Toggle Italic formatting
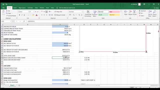Viewport: 160px width, 90px height. click(22, 15)
